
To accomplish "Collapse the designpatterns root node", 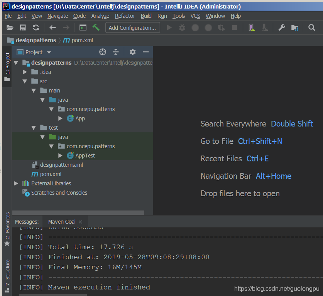I will click(x=16, y=63).
